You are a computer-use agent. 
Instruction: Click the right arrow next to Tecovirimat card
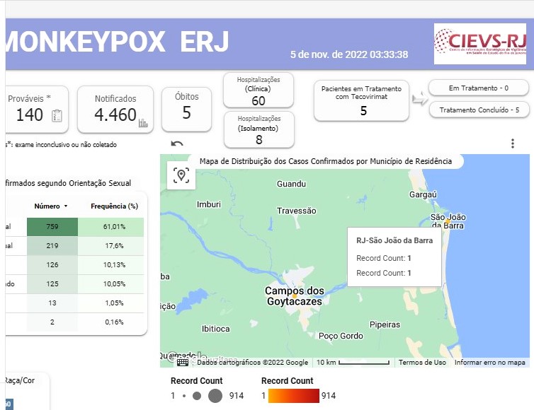(x=419, y=99)
